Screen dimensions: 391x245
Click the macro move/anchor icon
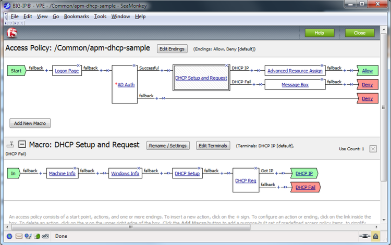[10, 144]
